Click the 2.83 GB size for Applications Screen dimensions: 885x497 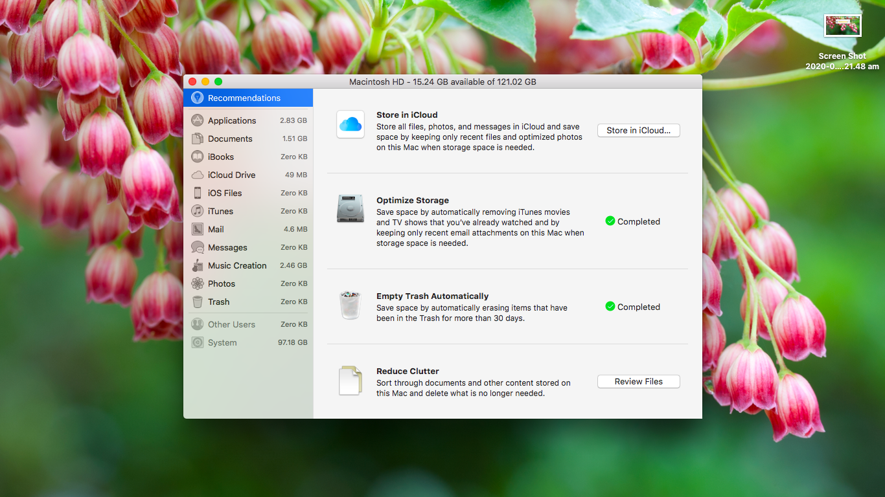(293, 120)
